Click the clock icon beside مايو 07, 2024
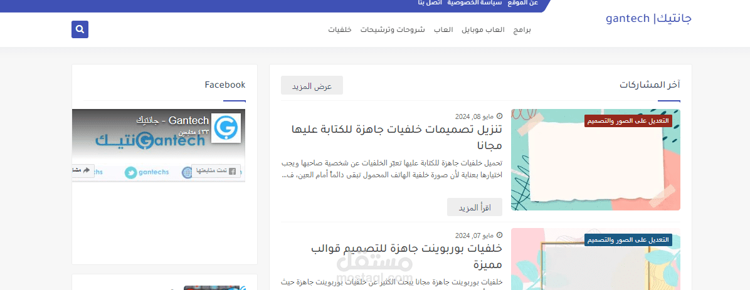This screenshot has height=290, width=750. coord(500,235)
